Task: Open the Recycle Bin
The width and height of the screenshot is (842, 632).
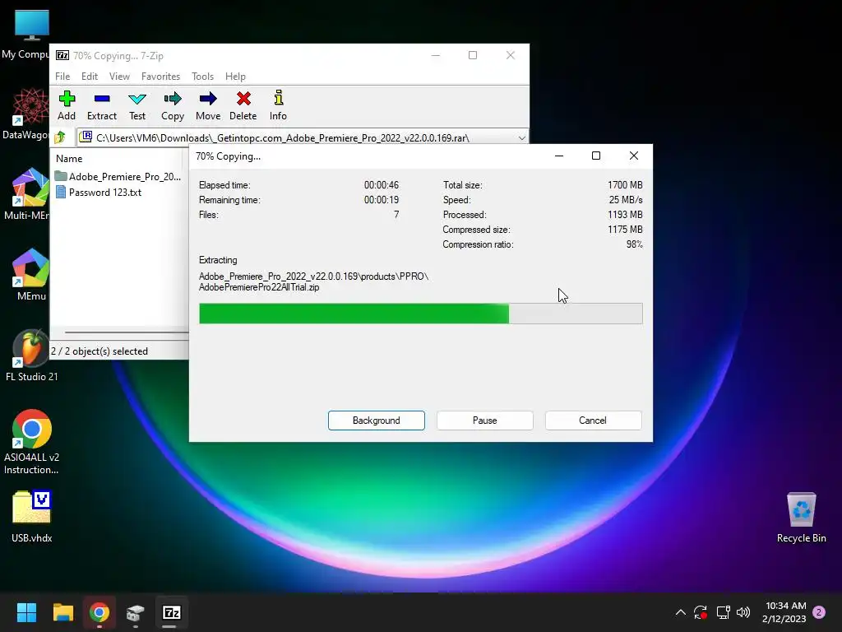Action: tap(801, 518)
